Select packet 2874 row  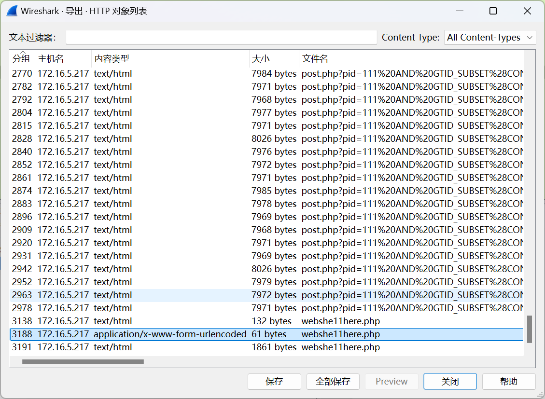coord(266,191)
